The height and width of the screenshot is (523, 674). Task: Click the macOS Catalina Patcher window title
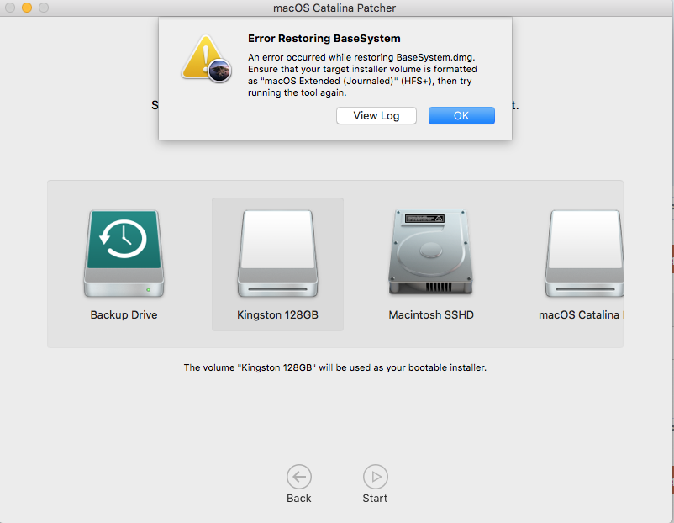(334, 8)
